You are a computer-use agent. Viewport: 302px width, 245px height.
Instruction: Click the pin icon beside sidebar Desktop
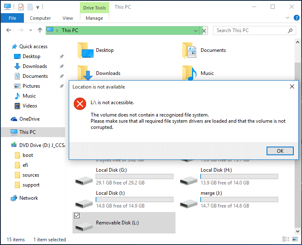click(62, 56)
